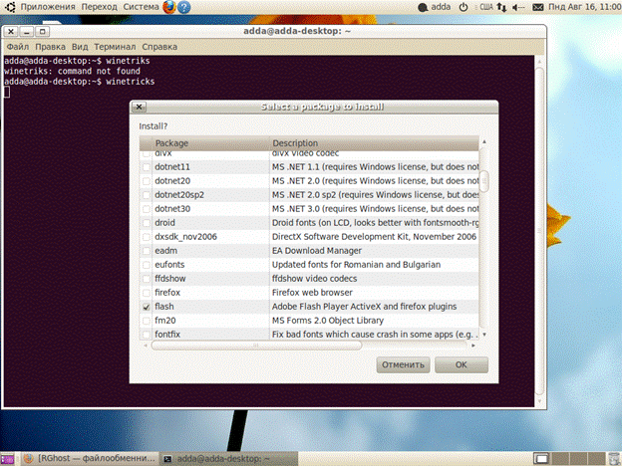
Task: Check the fontfix package checkbox
Action: 147,335
